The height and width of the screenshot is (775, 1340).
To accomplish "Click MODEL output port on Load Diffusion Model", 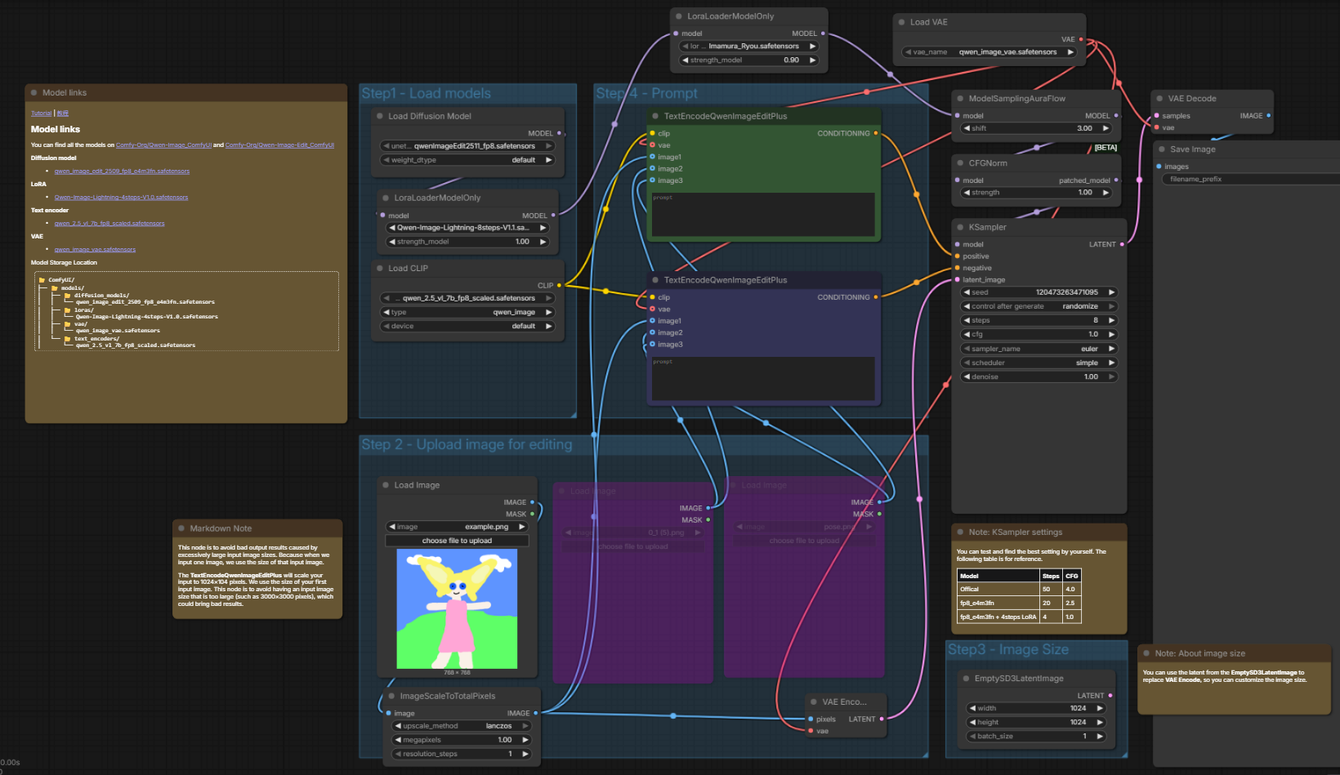I will [559, 133].
